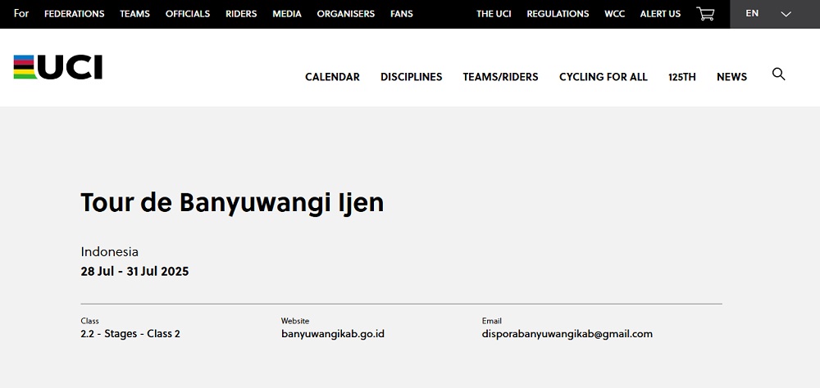Open the Cycling For All menu

click(604, 77)
